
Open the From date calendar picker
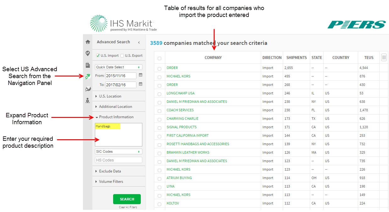pos(140,75)
